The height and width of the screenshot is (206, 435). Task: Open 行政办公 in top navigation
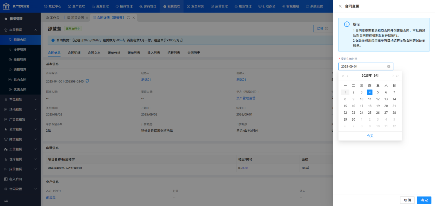tap(267, 6)
